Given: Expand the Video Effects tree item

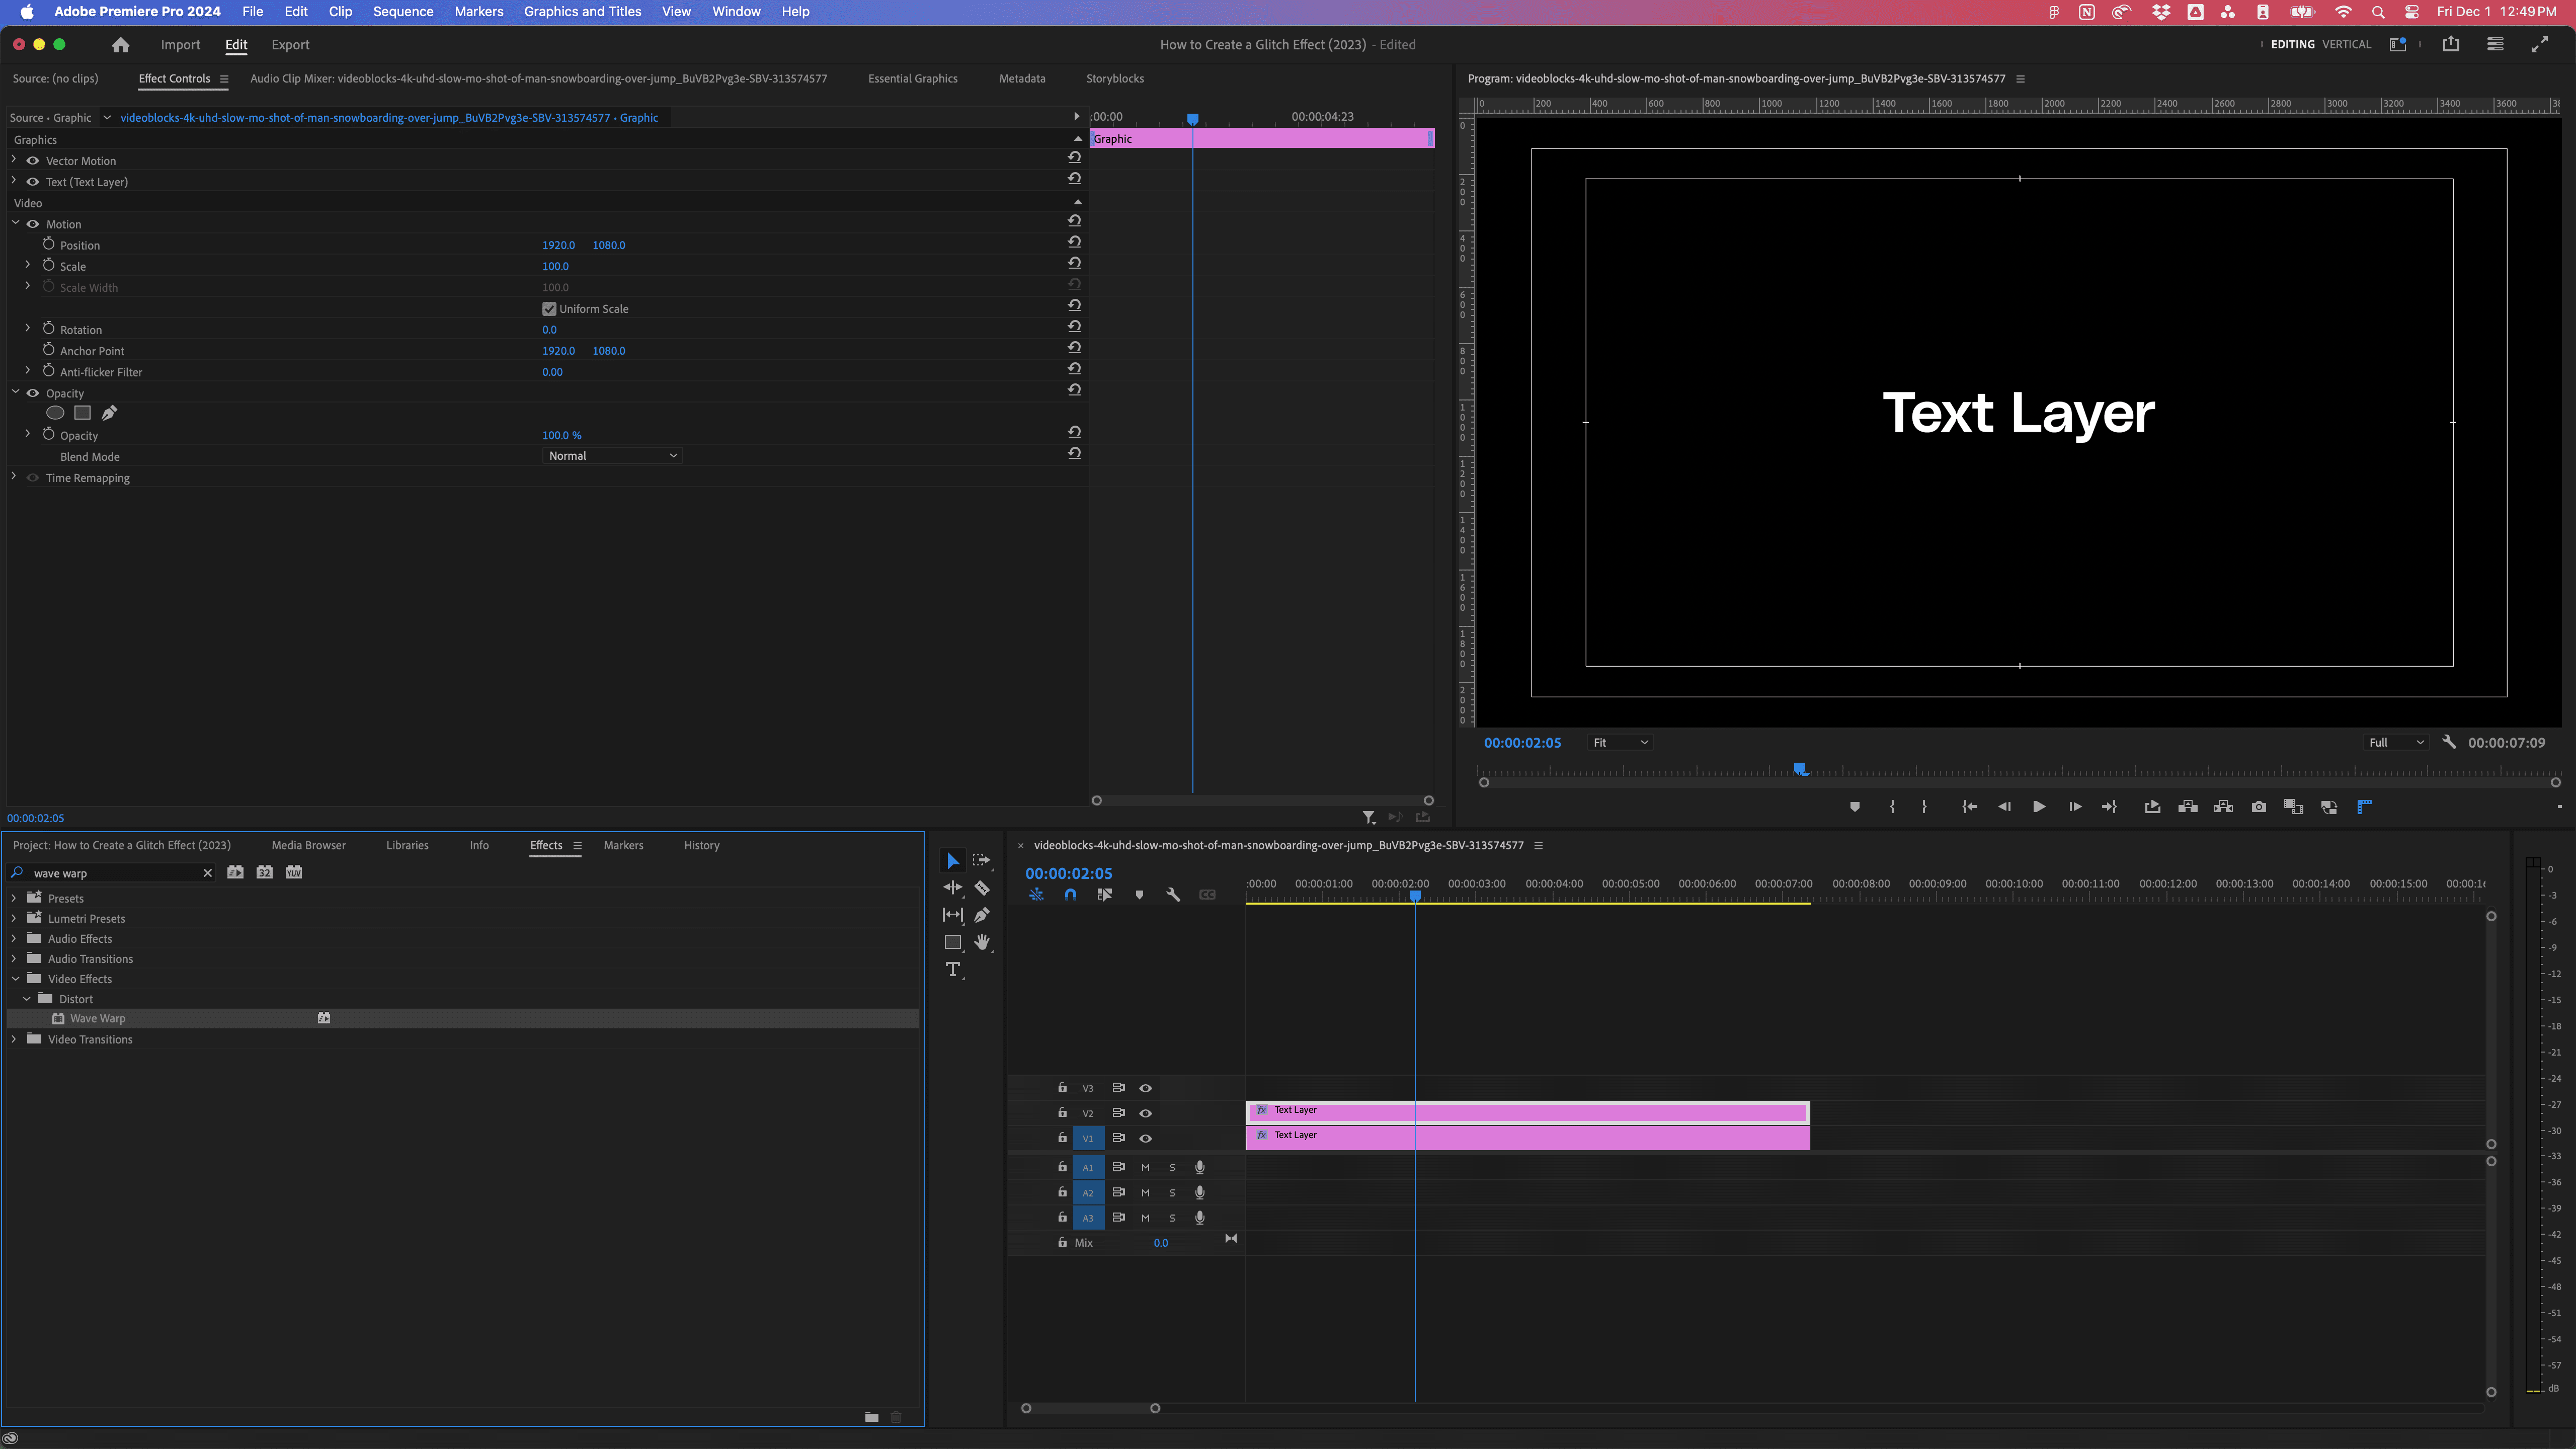Looking at the screenshot, I should 14,979.
